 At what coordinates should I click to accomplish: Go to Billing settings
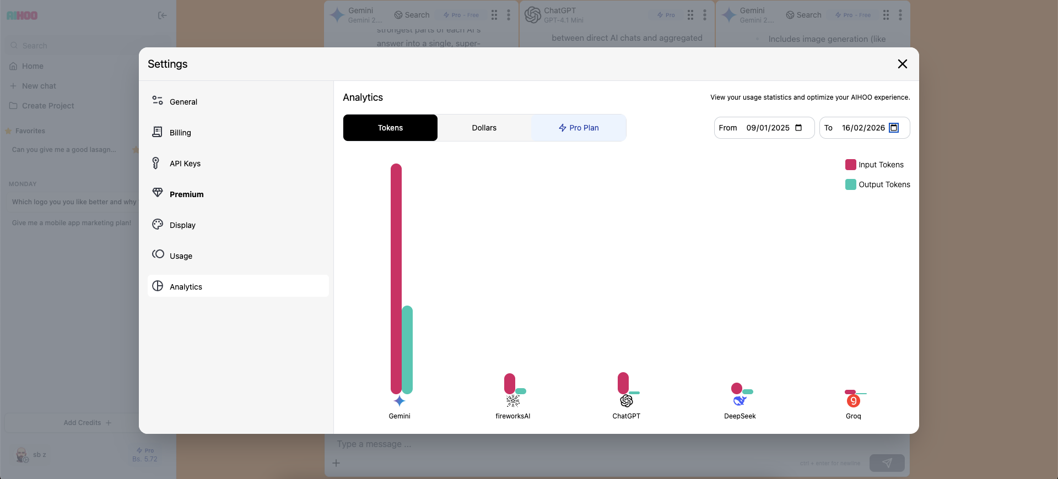pos(180,133)
